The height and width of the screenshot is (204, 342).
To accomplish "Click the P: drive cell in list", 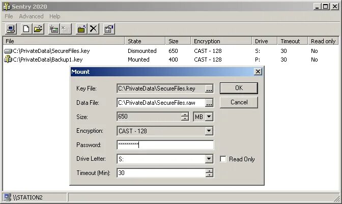I will (258, 60).
